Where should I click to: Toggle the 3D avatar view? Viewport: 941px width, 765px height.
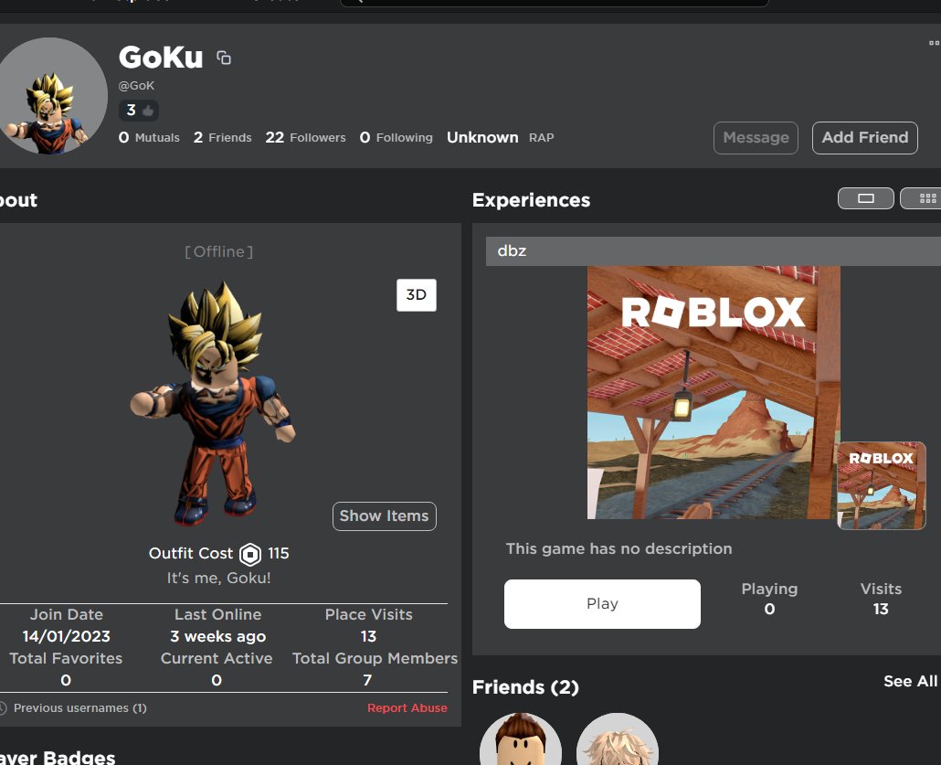[417, 295]
